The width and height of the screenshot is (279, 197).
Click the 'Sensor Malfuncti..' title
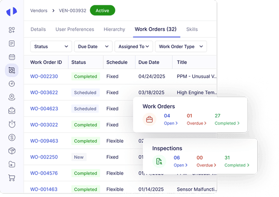point(197,190)
